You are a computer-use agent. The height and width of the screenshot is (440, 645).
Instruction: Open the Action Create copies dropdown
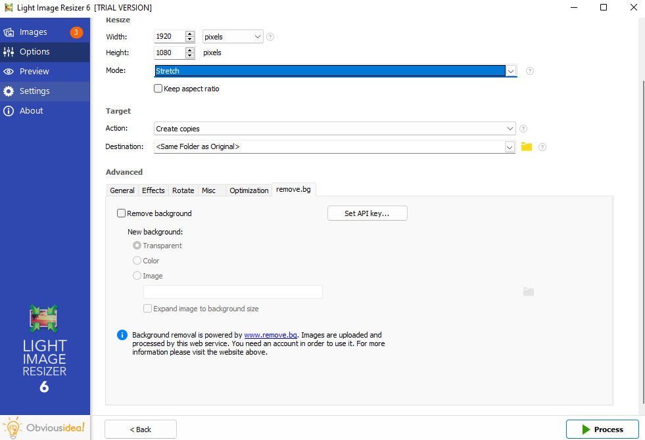[335, 129]
